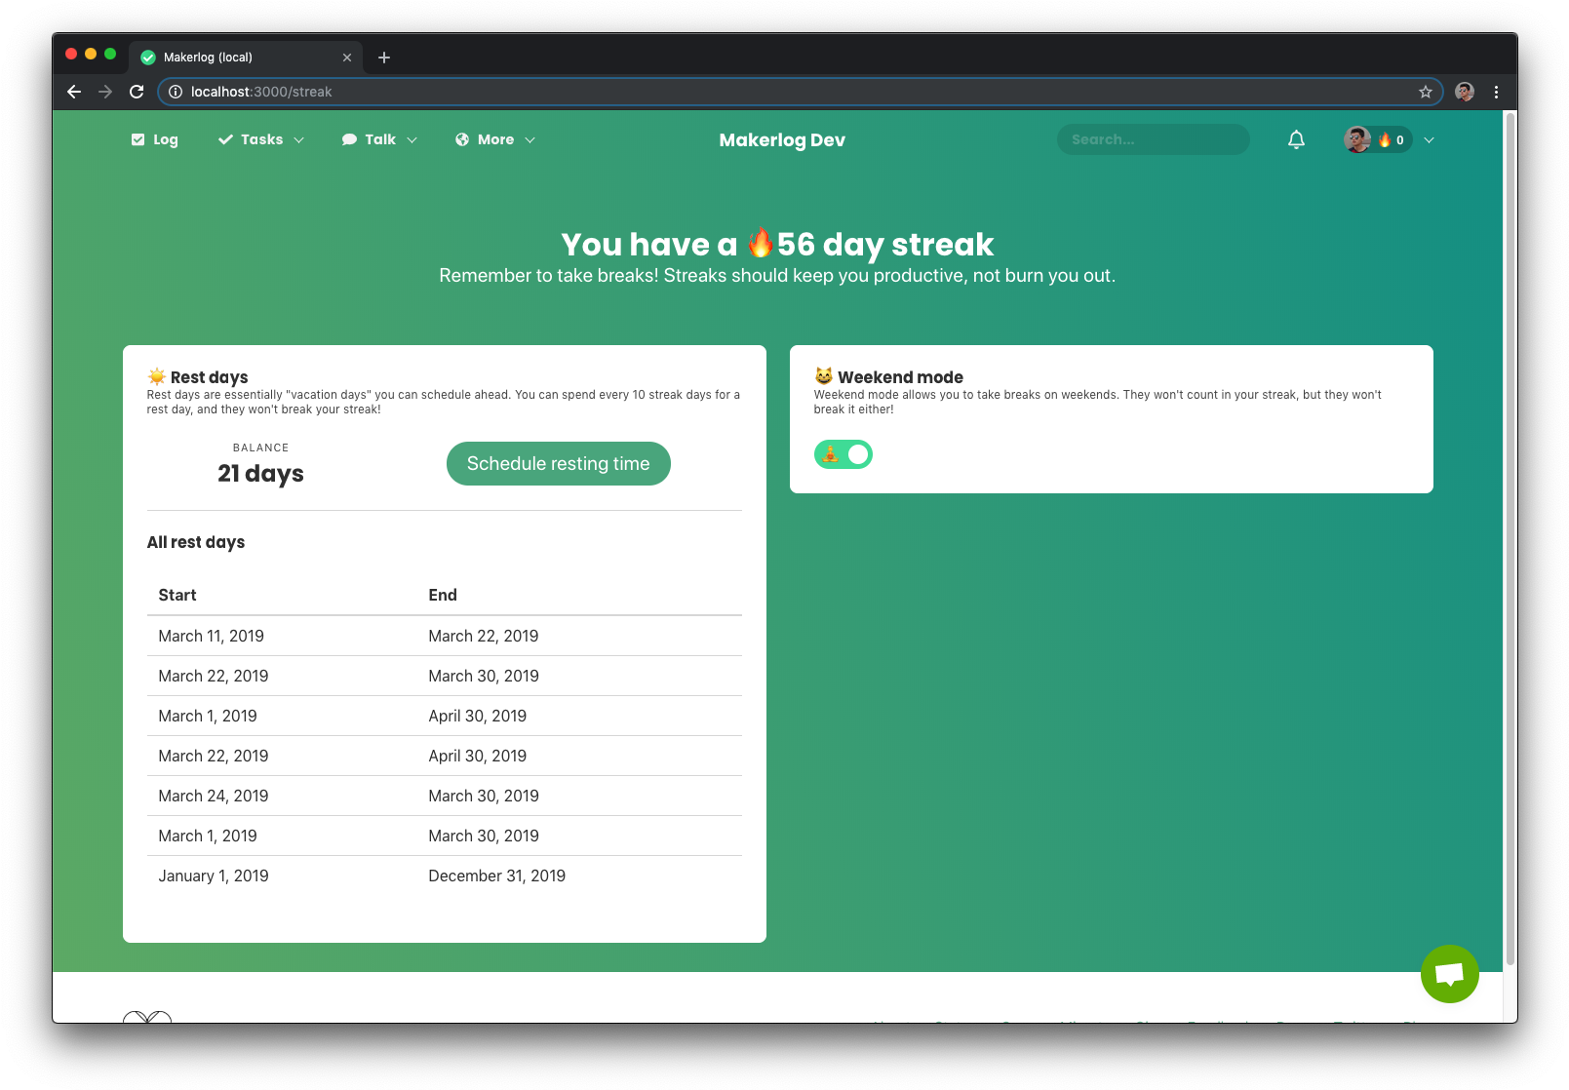Open the notifications bell
The image size is (1569, 1090).
tap(1296, 139)
